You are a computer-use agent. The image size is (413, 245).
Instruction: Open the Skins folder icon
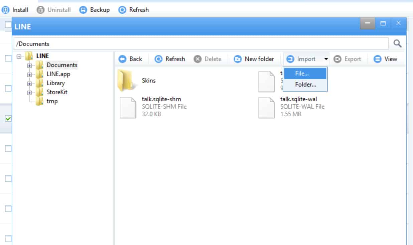pyautogui.click(x=127, y=81)
